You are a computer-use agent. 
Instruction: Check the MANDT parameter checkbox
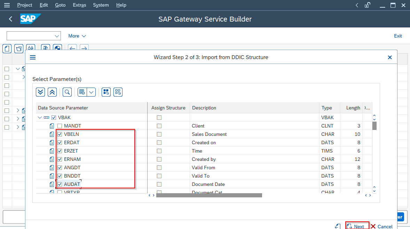pyautogui.click(x=60, y=126)
